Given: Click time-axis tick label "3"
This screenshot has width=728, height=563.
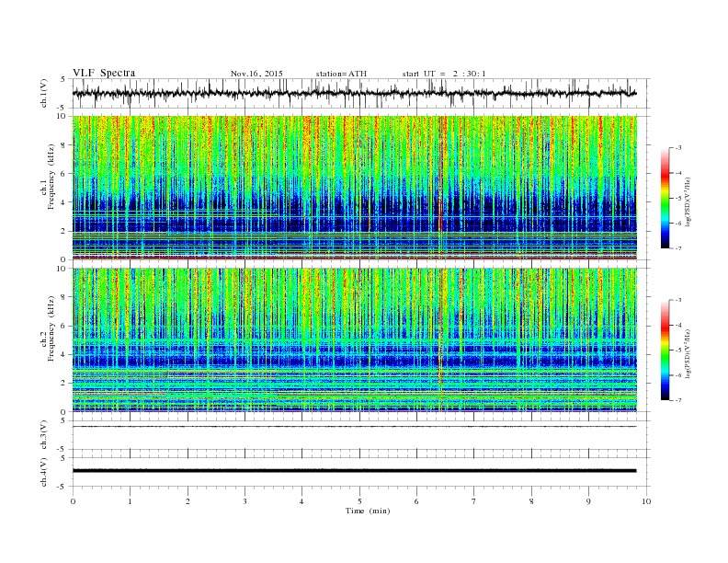Looking at the screenshot, I should coord(245,501).
